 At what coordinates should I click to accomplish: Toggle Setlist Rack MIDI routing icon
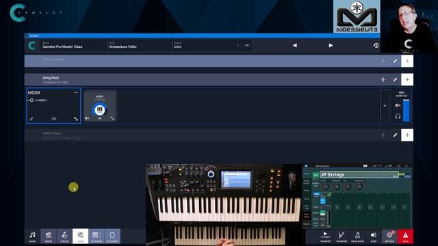[383, 135]
